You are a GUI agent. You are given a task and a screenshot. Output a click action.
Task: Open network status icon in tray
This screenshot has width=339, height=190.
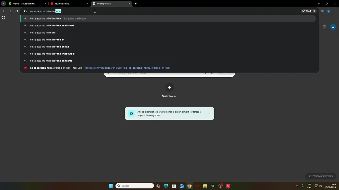(x=316, y=186)
